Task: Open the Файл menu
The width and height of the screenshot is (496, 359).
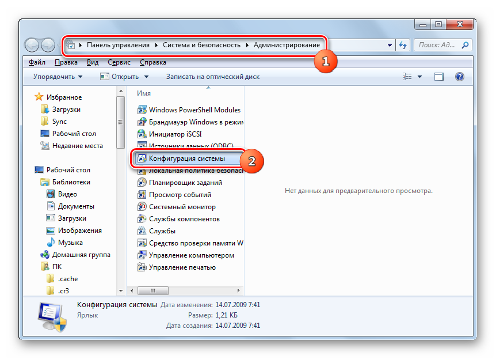Action: (37, 62)
